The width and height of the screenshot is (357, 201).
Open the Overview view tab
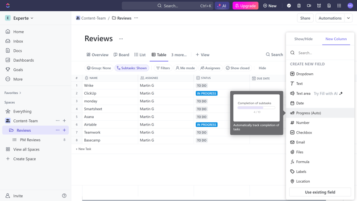coord(97,54)
